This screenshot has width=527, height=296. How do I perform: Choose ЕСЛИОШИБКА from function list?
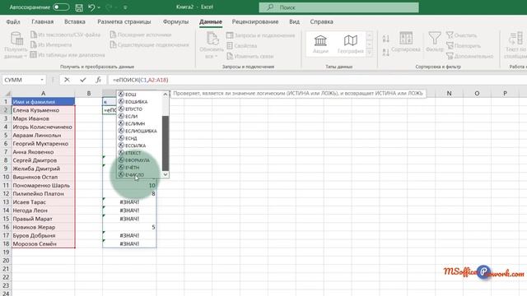point(140,131)
